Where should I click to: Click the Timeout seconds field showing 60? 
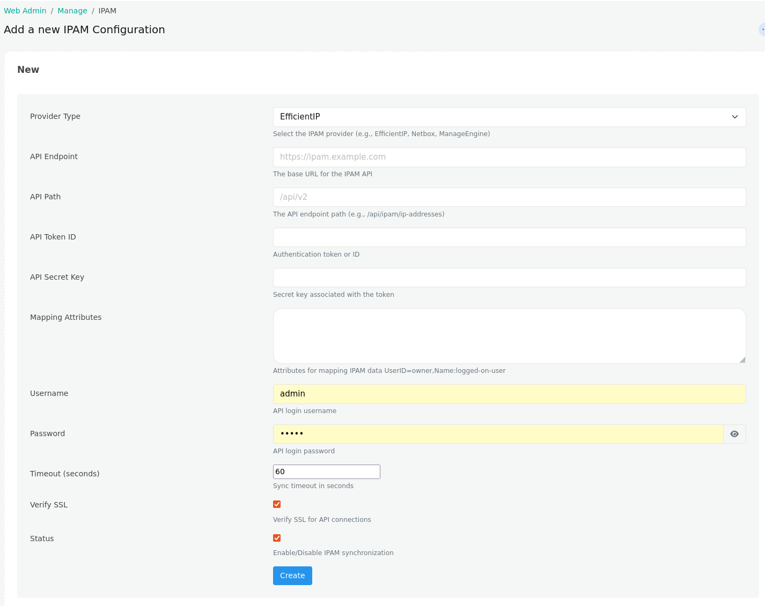(x=326, y=472)
